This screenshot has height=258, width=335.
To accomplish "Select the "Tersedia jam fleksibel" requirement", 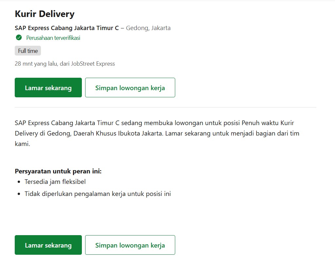I will 55,182.
